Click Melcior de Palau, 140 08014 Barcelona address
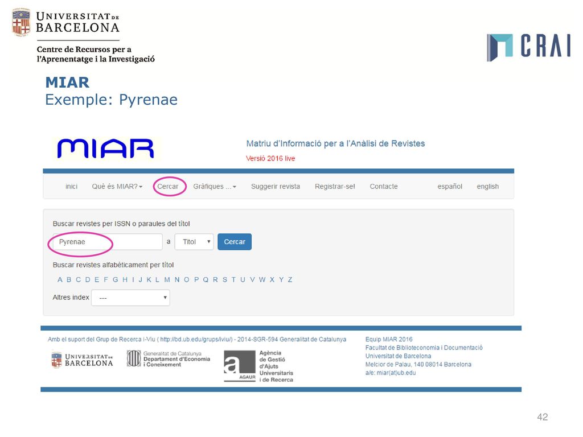The width and height of the screenshot is (583, 437). [x=418, y=365]
